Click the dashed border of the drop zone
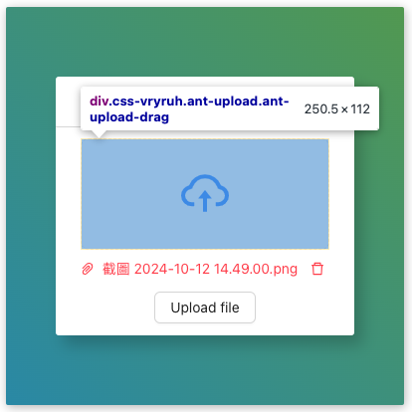Image resolution: width=412 pixels, height=412 pixels. [x=205, y=139]
